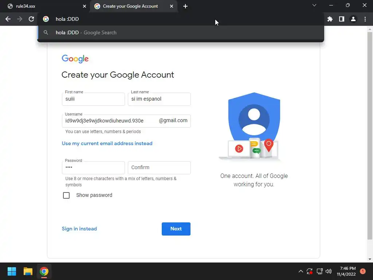
Task: Open the notification badge in taskbar
Action: [362, 271]
